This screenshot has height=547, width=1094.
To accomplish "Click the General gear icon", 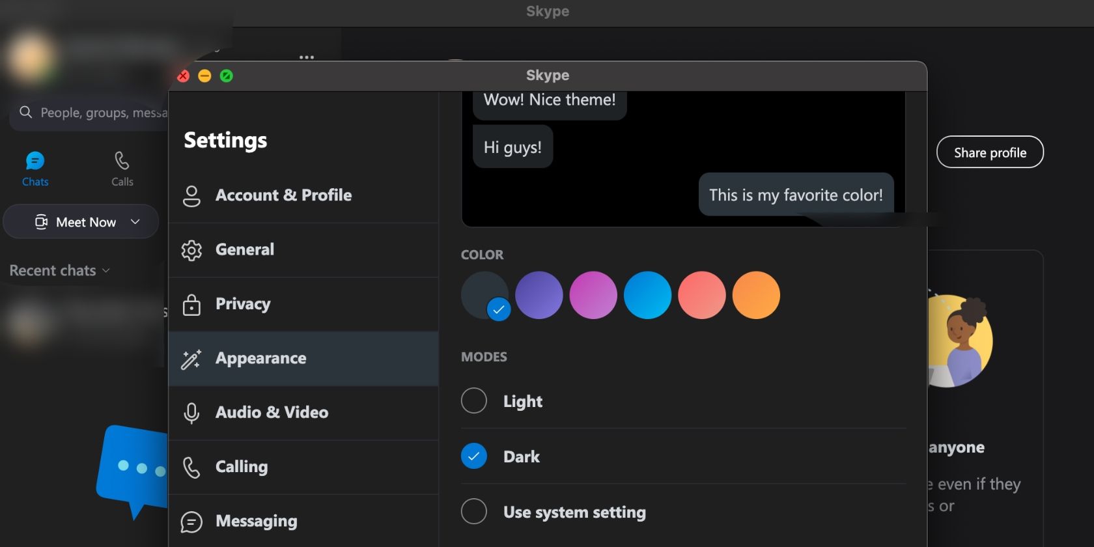I will coord(191,250).
